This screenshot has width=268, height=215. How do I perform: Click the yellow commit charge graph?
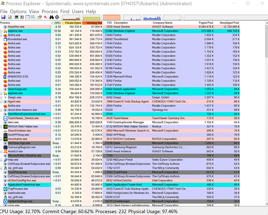[x=91, y=18]
